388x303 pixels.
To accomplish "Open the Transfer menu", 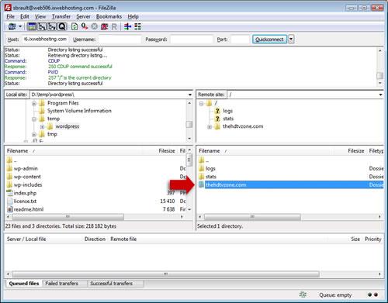I will coord(61,16).
